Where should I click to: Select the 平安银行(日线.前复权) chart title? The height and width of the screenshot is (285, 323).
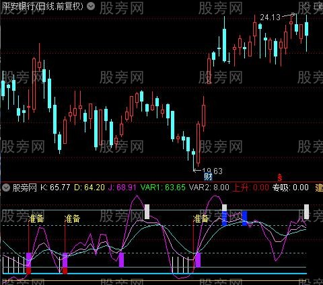click(42, 6)
